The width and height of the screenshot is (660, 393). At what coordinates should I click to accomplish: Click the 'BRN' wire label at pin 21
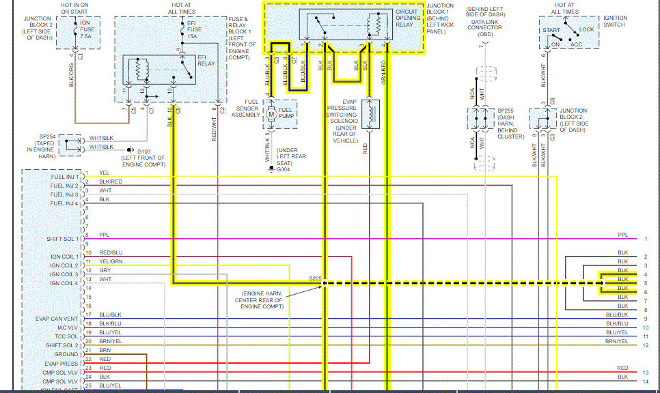(x=105, y=350)
